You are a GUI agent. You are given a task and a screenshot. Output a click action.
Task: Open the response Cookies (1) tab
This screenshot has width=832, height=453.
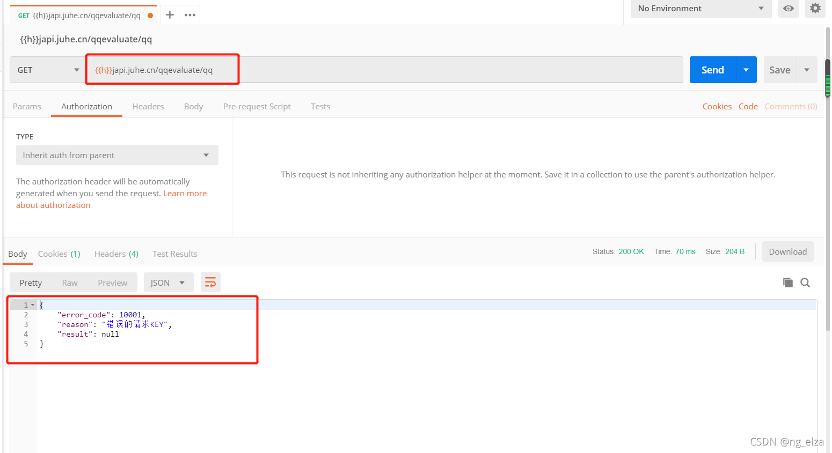click(x=59, y=254)
